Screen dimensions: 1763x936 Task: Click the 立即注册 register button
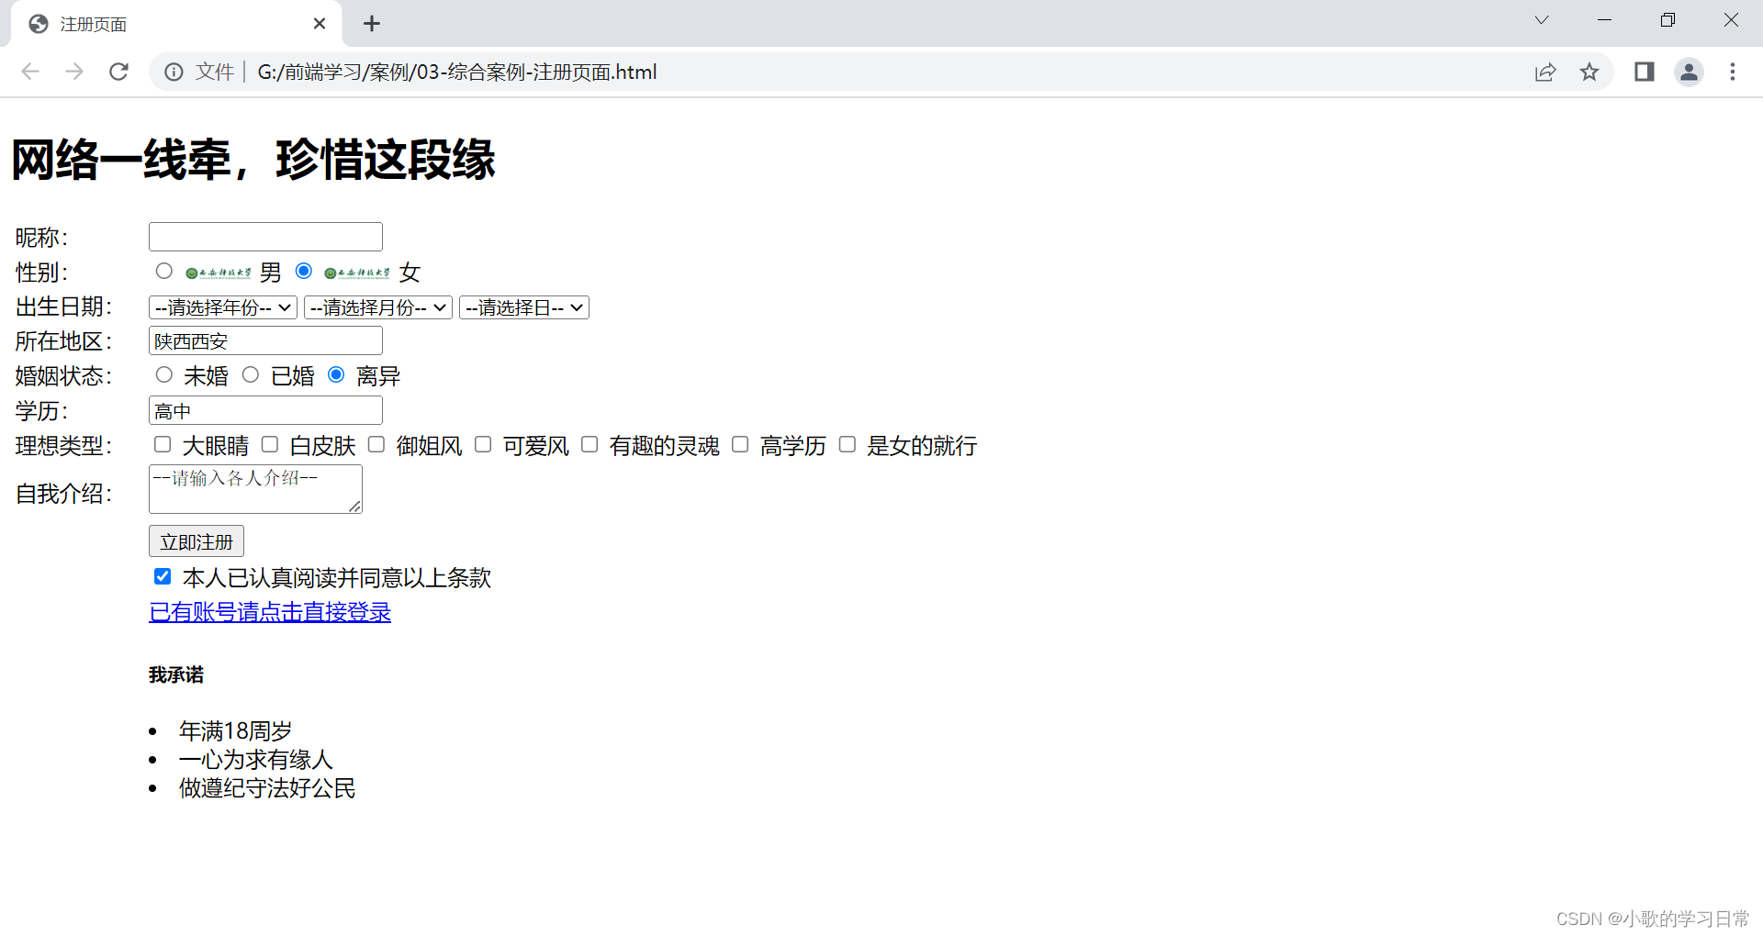[x=196, y=540]
